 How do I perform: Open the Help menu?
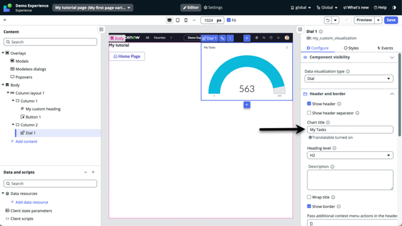pos(380,7)
